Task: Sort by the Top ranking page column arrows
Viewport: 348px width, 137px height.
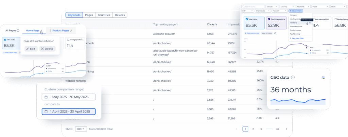Action: [177, 24]
